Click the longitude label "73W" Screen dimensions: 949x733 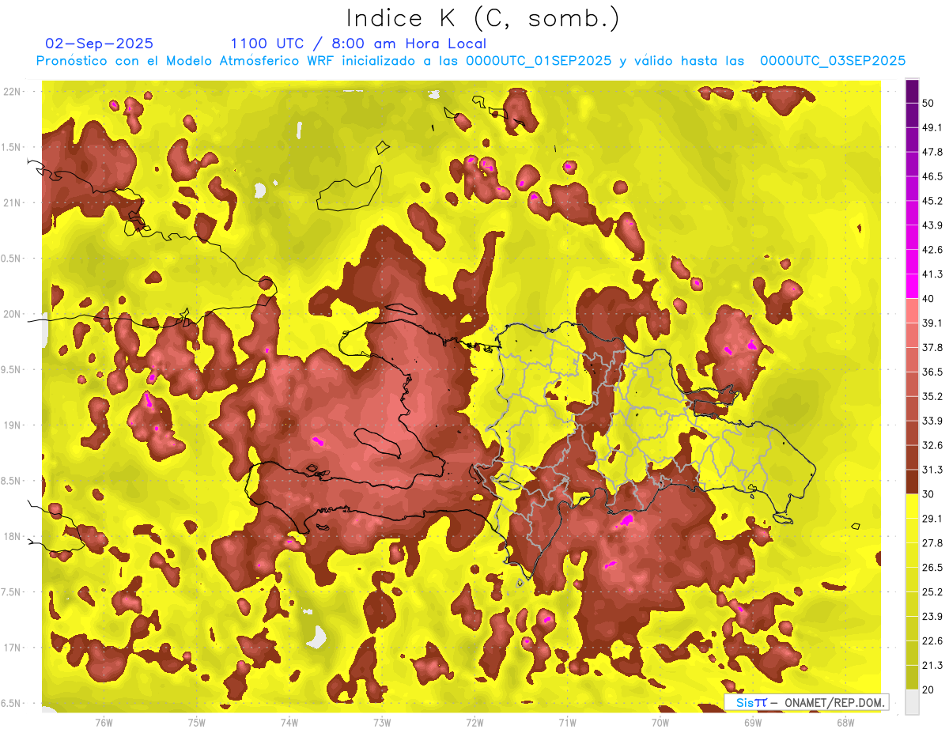382,722
